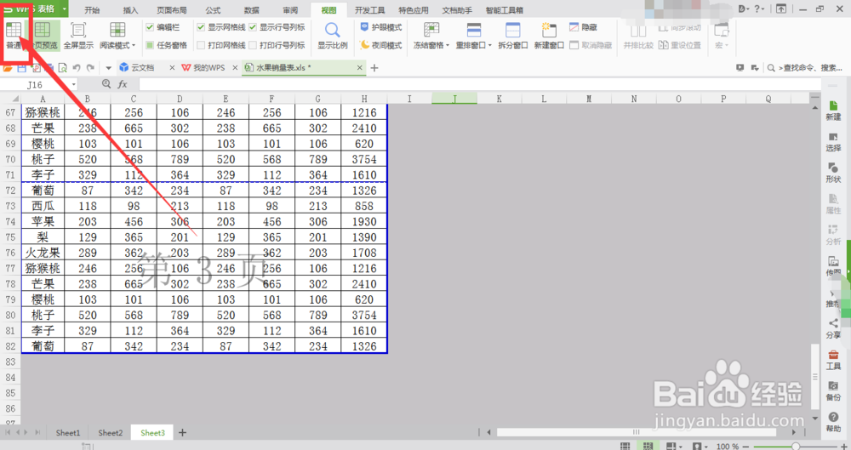Open 分享 share in right sidebar

point(833,328)
